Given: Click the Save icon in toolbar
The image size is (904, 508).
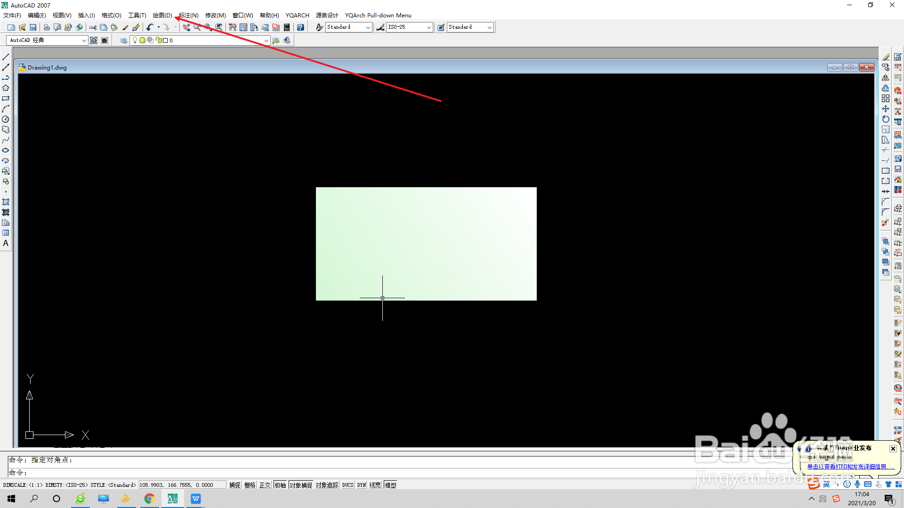Looking at the screenshot, I should pos(33,27).
